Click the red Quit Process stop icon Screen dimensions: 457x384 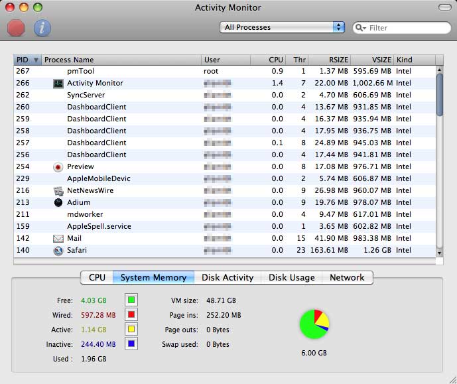pyautogui.click(x=16, y=28)
